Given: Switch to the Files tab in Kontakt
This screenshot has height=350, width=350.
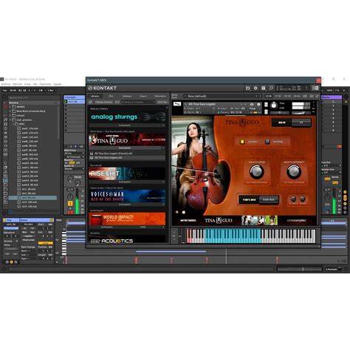Looking at the screenshot, I should click(x=111, y=96).
